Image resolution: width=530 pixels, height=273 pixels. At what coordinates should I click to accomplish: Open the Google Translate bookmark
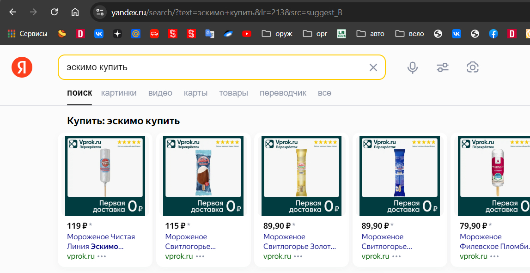(x=210, y=34)
